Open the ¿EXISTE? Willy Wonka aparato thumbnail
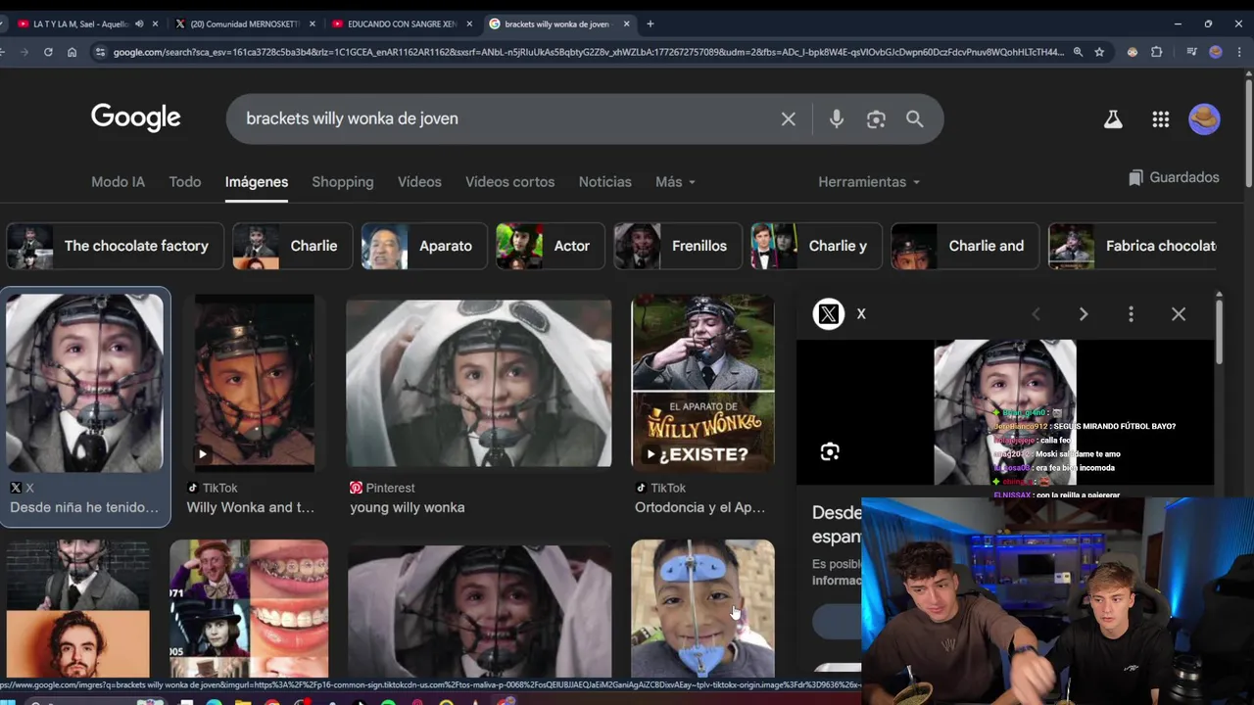 (x=702, y=384)
